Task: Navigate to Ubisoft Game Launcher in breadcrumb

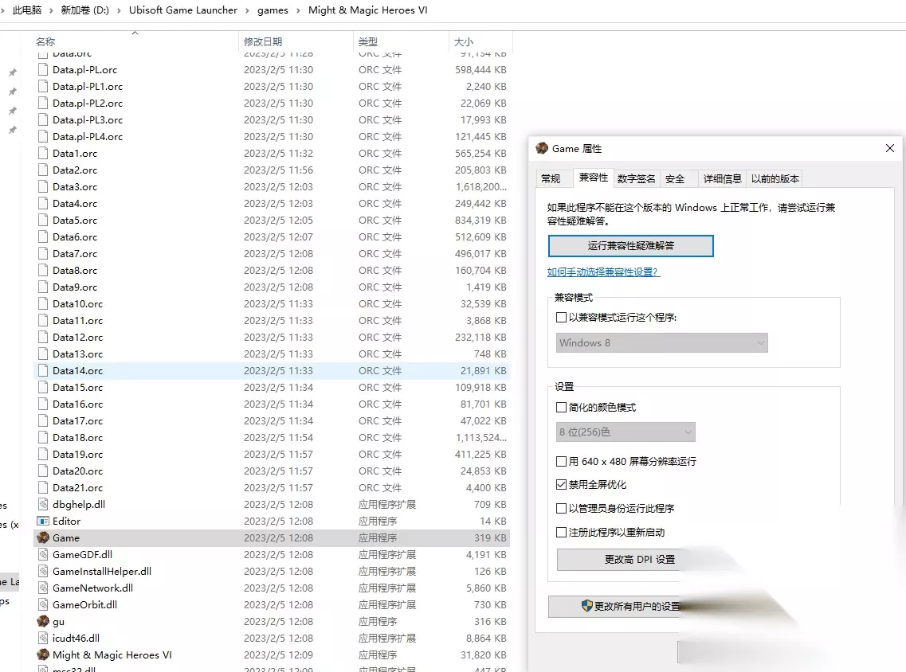Action: point(183,10)
